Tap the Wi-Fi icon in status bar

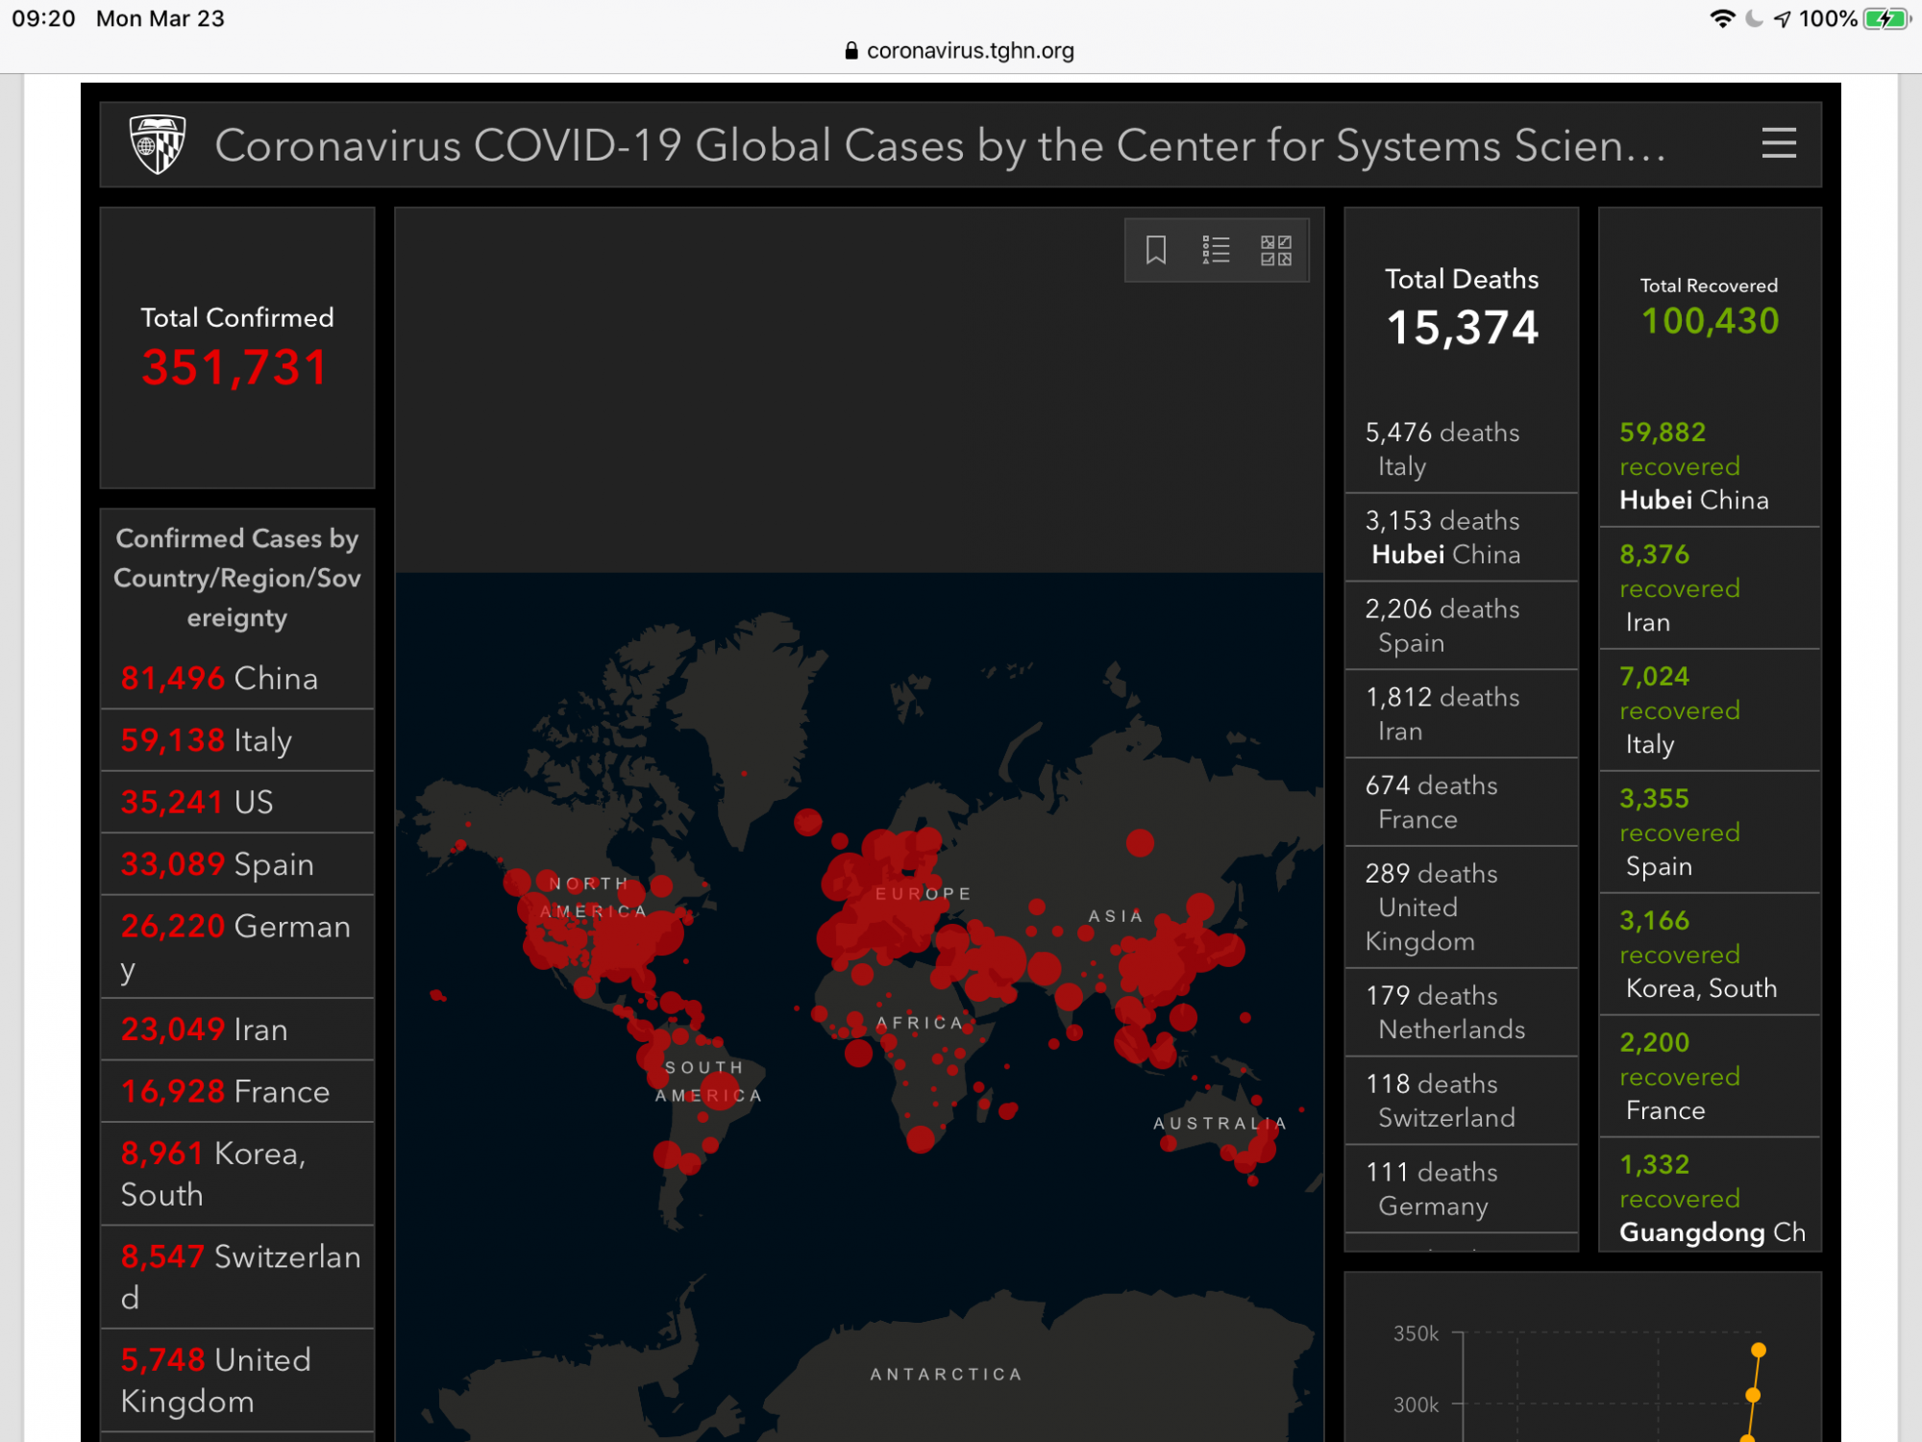pos(1722,18)
